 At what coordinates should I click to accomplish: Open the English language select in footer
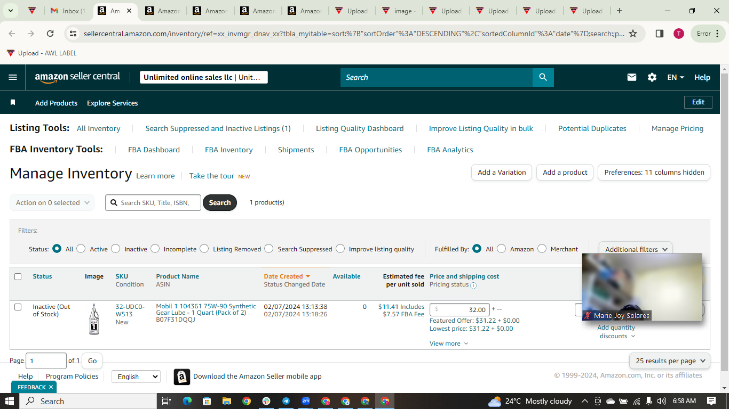click(136, 377)
